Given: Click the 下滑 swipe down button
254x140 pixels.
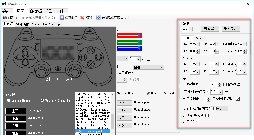Looking at the screenshot, I should click(15, 118).
